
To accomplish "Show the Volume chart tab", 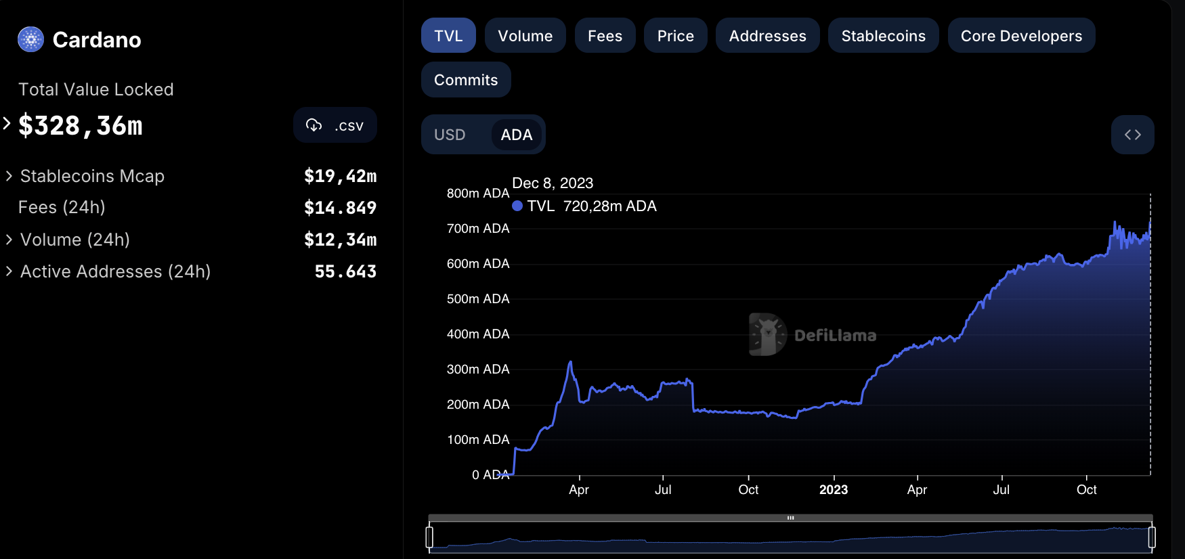I will pyautogui.click(x=525, y=36).
